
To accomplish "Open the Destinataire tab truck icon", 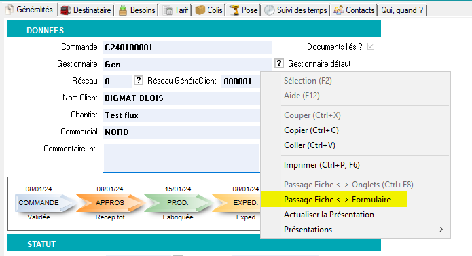I will point(65,10).
